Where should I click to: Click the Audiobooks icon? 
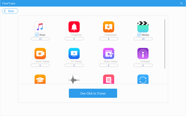(108, 27)
